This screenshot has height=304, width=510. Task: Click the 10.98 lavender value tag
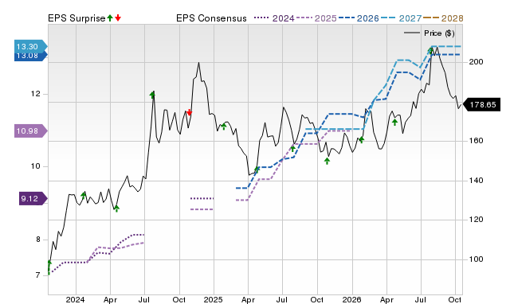coord(30,131)
